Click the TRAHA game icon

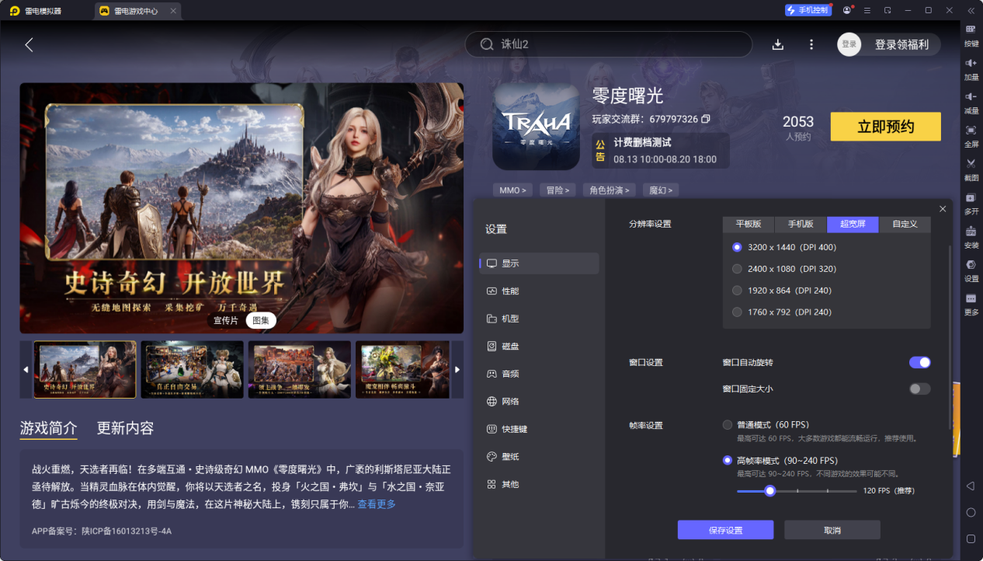(536, 127)
